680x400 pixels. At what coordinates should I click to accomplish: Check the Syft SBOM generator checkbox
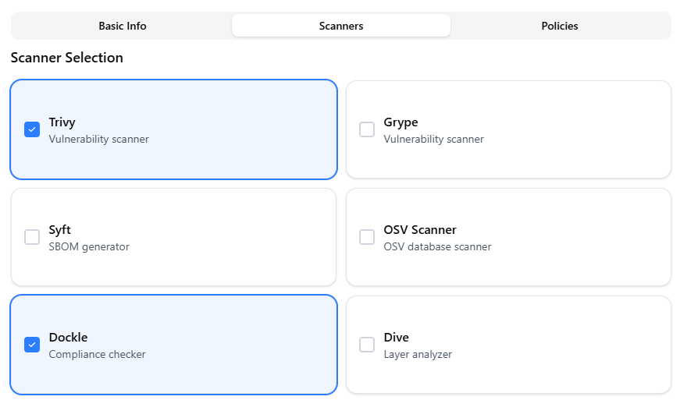tap(32, 237)
